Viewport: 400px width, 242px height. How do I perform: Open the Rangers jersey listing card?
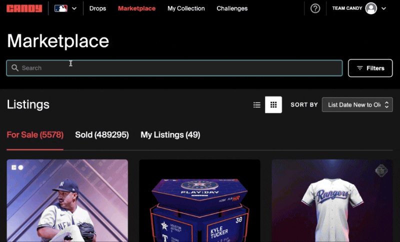[332, 200]
